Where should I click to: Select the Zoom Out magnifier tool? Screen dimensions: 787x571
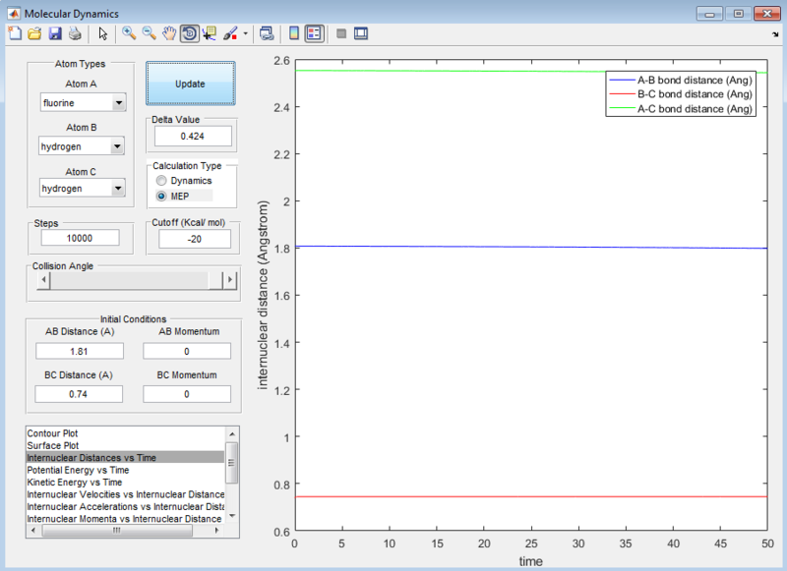[x=150, y=33]
